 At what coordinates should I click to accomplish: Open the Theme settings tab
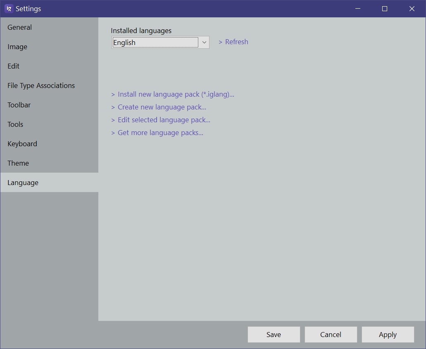49,163
